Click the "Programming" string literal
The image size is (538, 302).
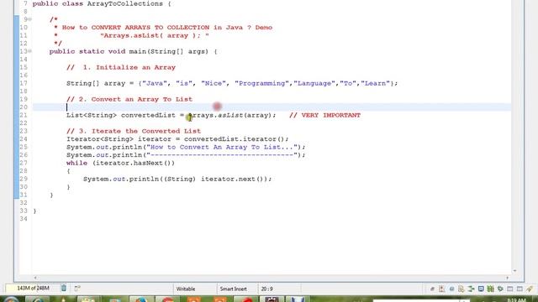[261, 83]
